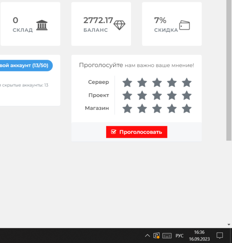Open the touch keyboard from taskbar
232x243 pixels.
167,236
